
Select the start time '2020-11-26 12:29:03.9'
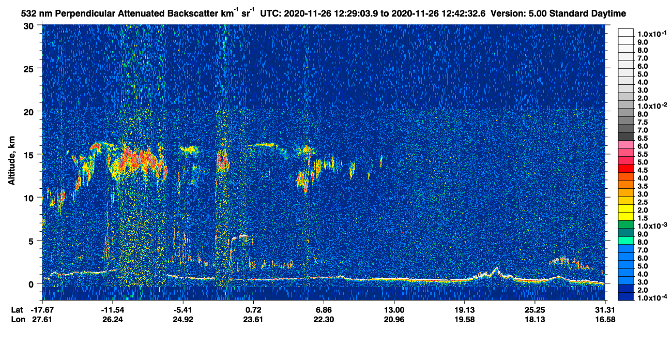point(330,13)
